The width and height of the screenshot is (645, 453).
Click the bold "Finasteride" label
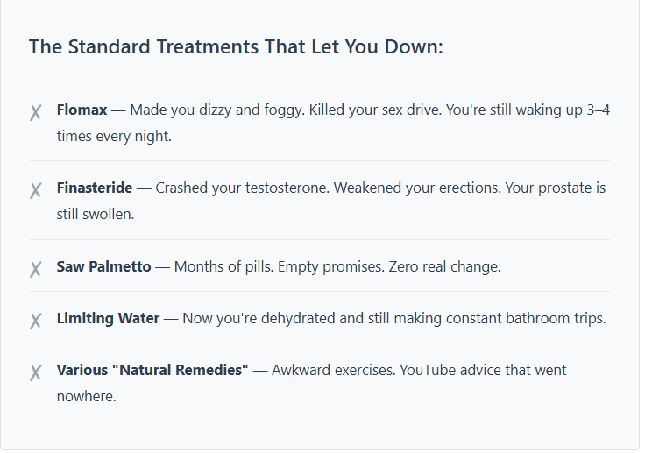pos(95,188)
